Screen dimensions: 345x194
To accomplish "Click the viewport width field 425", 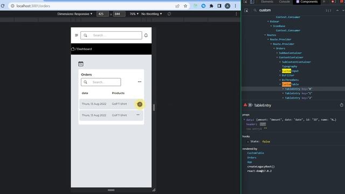I will [x=102, y=14].
